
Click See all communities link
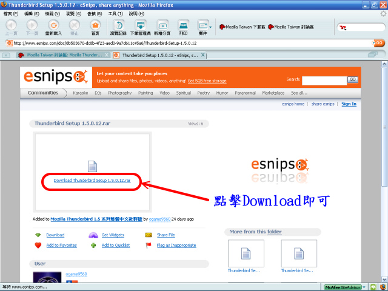299,93
